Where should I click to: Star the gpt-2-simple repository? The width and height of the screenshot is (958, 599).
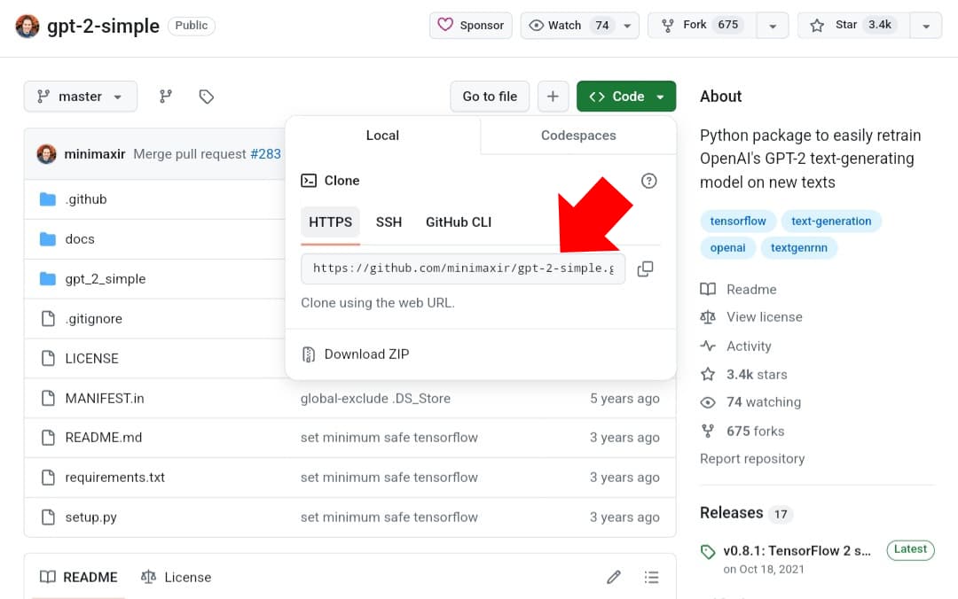pos(850,25)
